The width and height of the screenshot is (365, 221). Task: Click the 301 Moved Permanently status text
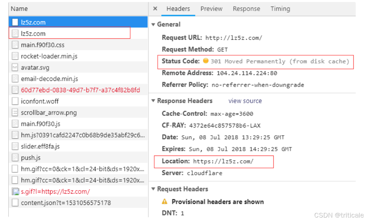(x=280, y=61)
